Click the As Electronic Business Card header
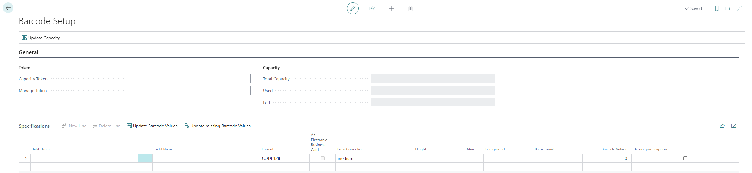This screenshot has height=173, width=752. (x=319, y=142)
